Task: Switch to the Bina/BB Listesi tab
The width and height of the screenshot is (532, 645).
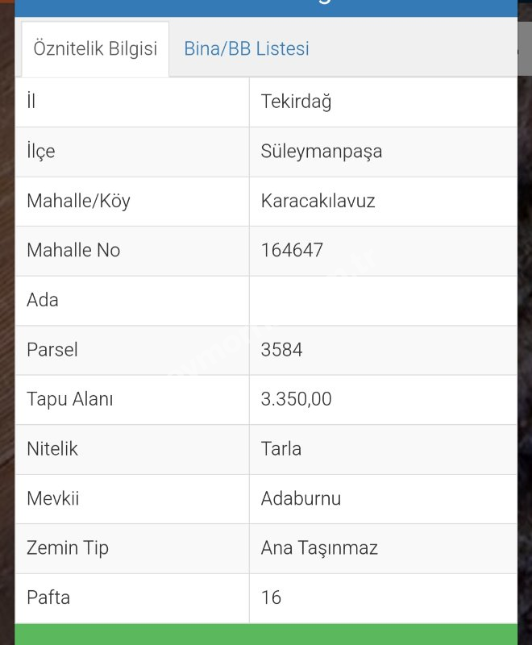Action: point(247,48)
